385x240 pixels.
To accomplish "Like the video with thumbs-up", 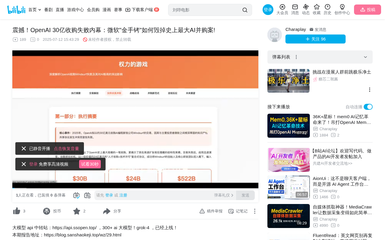I will pyautogui.click(x=17, y=211).
